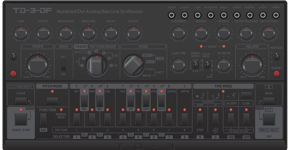Click the Start/Stop button
Image resolution: width=288 pixels, height=150 pixels.
[21, 119]
